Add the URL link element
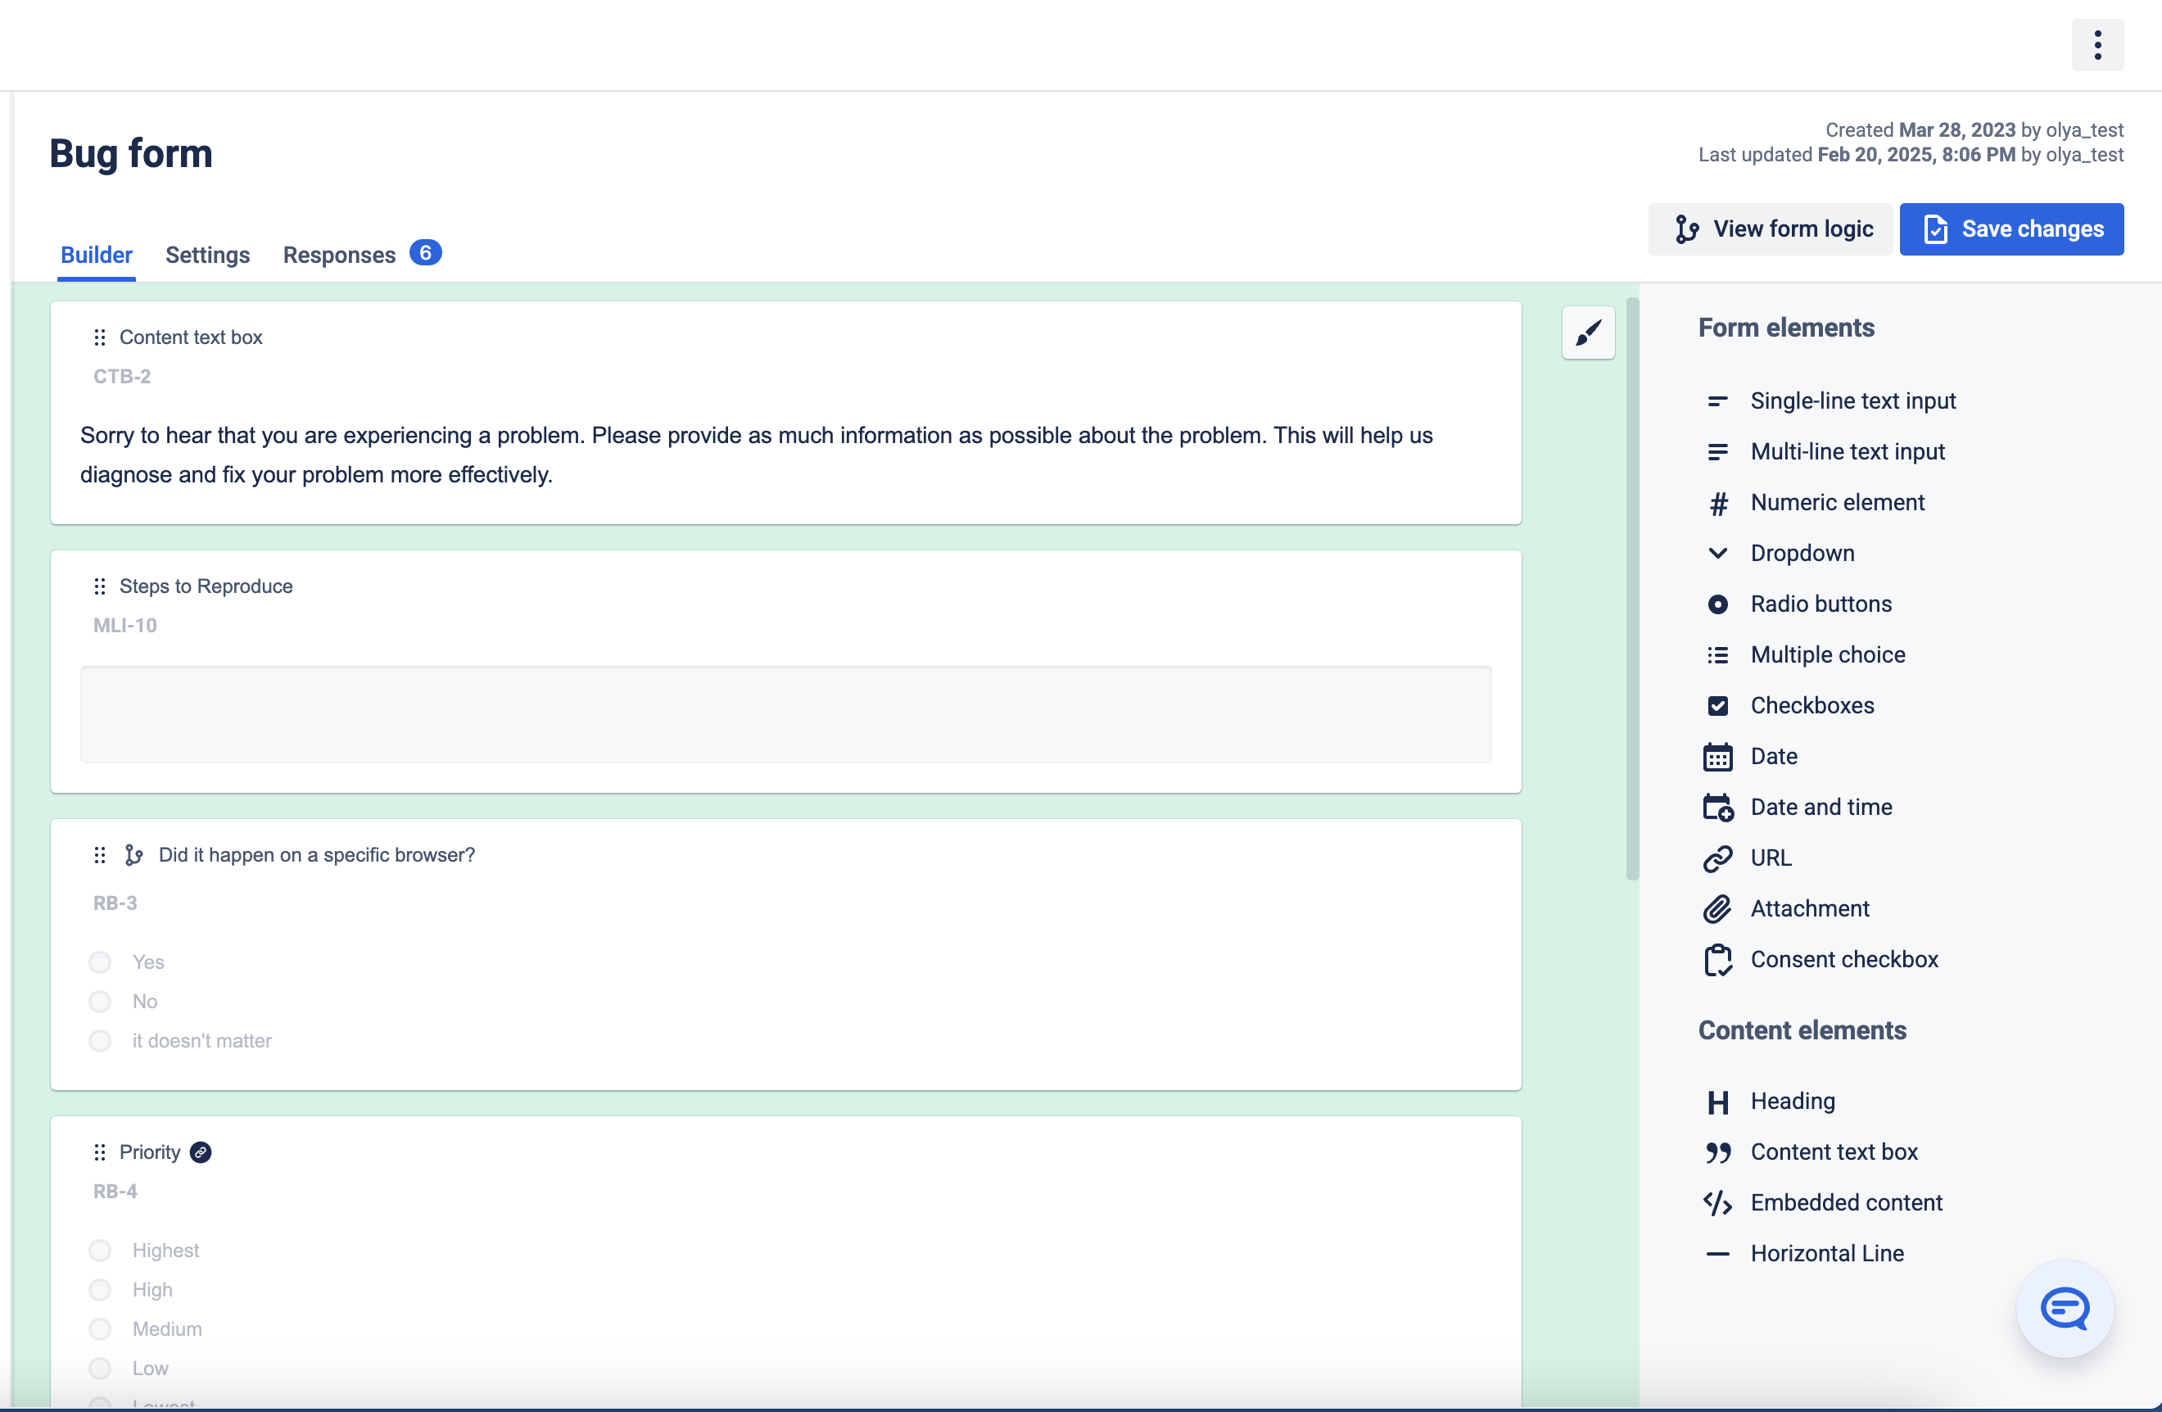 click(1747, 858)
